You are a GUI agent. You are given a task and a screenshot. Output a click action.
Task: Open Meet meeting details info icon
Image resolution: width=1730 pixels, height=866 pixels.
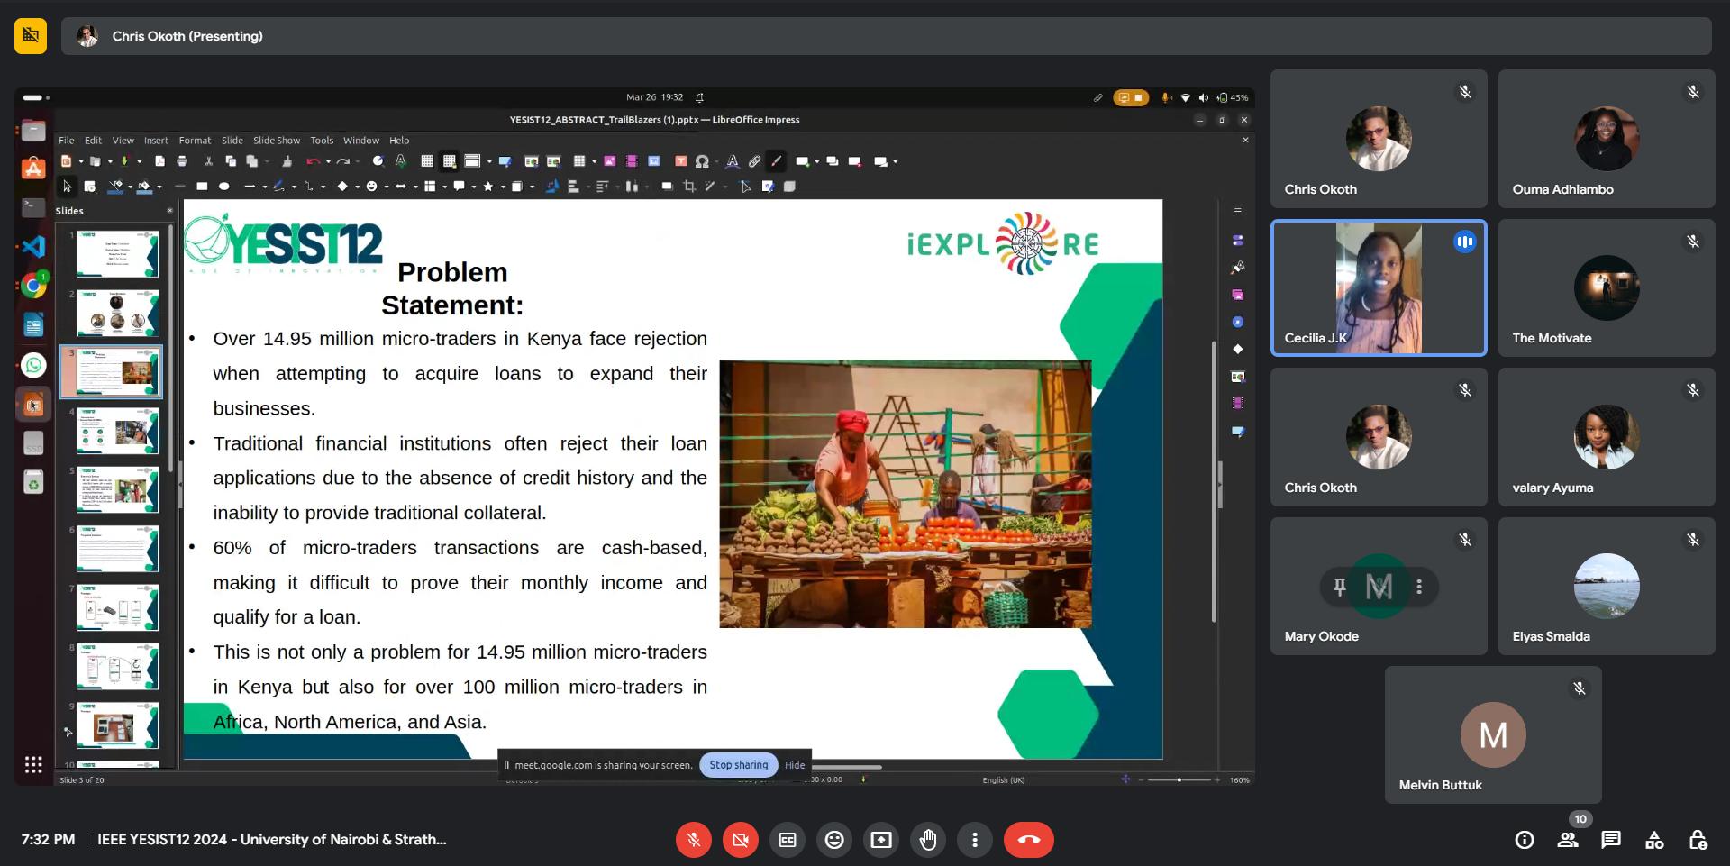click(1525, 840)
